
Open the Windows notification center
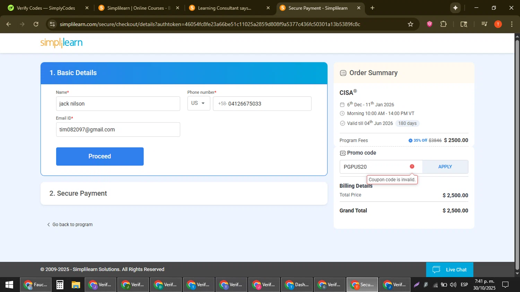pyautogui.click(x=505, y=285)
